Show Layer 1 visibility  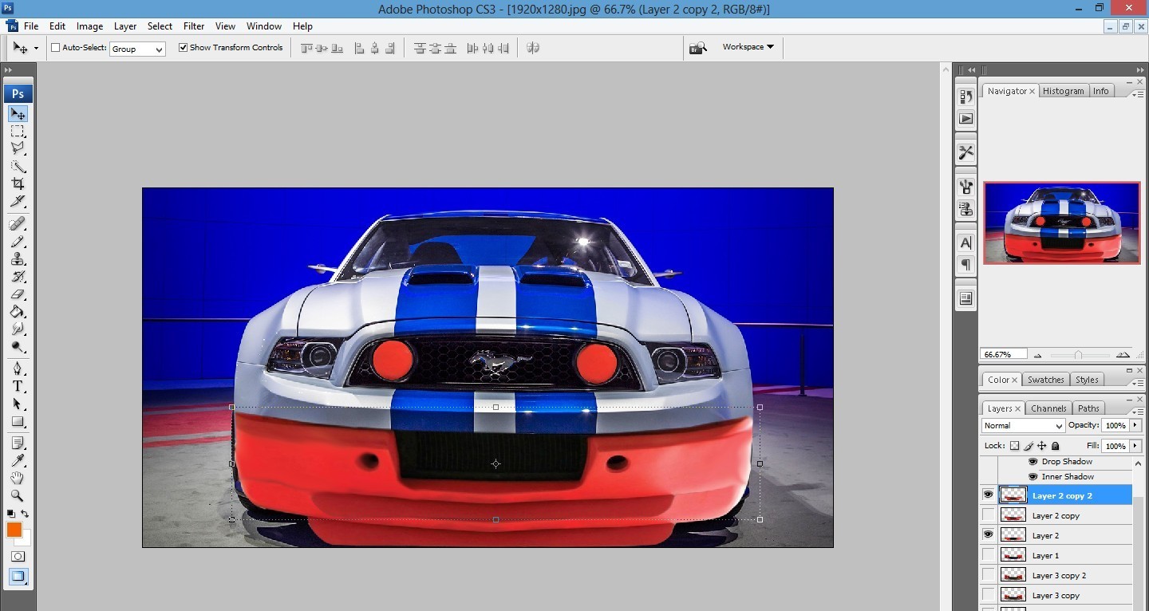(989, 555)
